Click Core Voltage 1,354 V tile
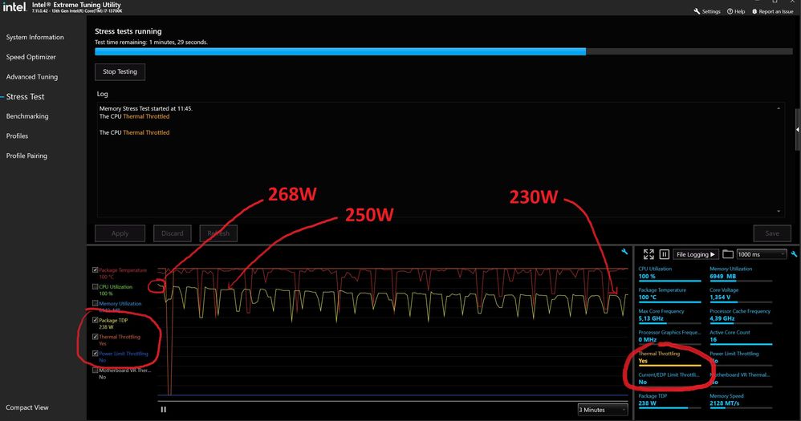The width and height of the screenshot is (801, 421). pyautogui.click(x=741, y=294)
